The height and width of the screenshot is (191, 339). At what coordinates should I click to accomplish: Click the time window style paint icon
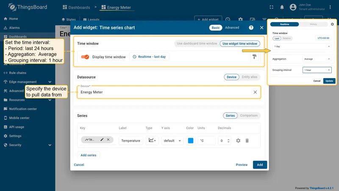coord(255,57)
